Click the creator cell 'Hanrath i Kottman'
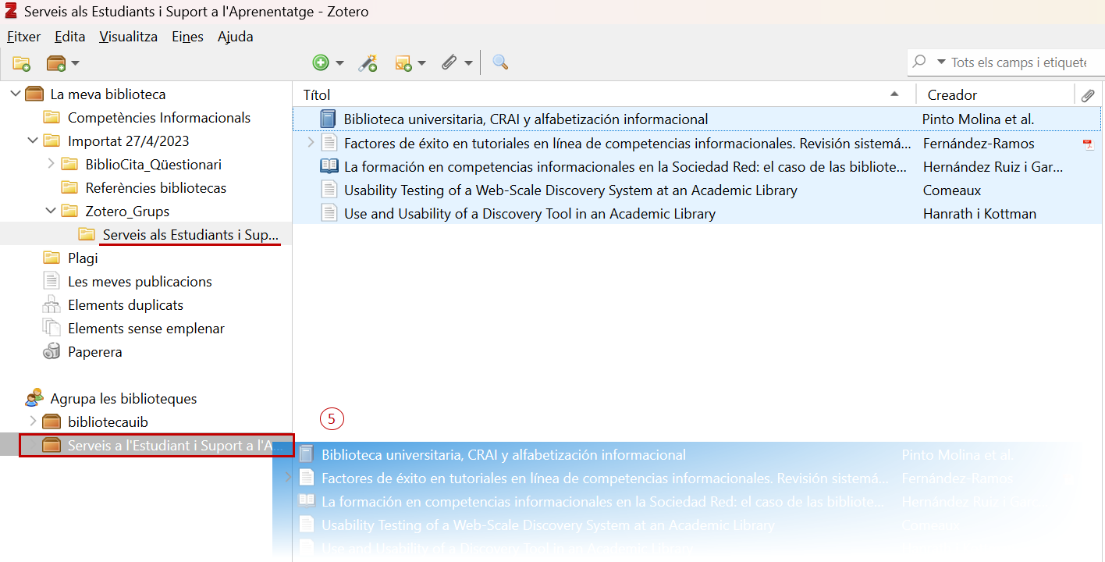Viewport: 1105px width, 562px height. (x=979, y=214)
